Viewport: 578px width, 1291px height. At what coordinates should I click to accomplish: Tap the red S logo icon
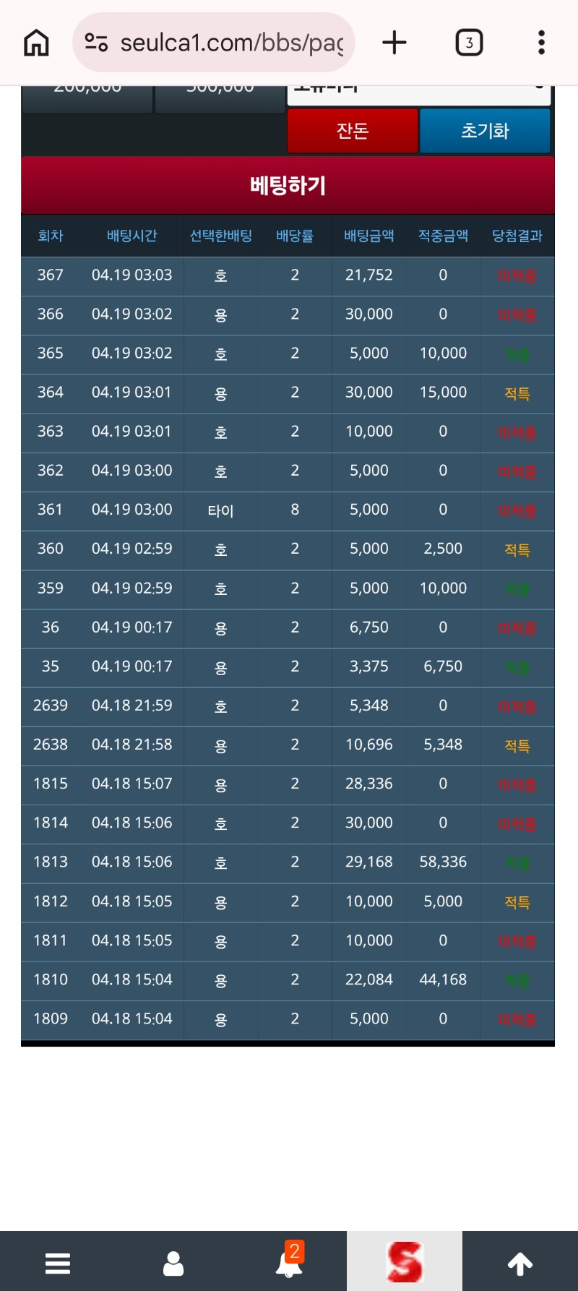click(405, 1262)
